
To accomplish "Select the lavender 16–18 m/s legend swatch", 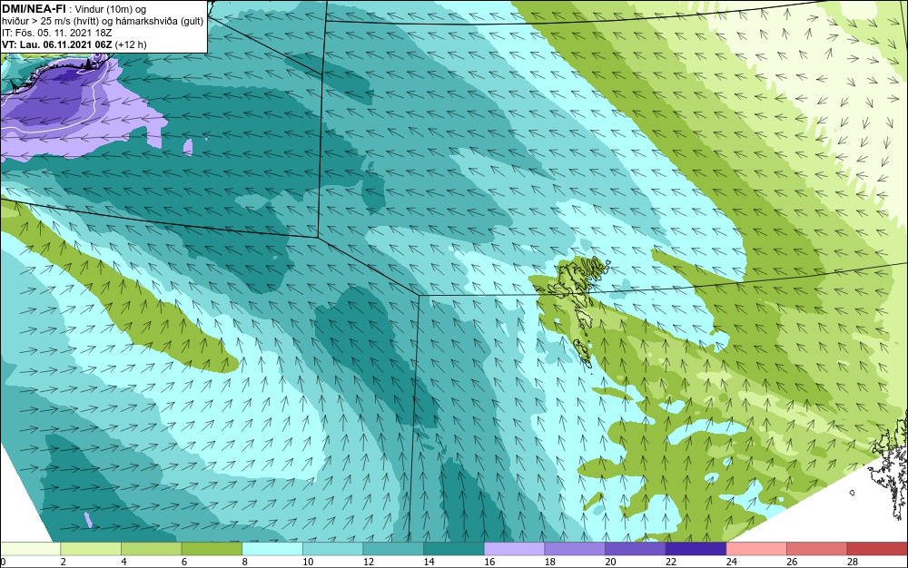I will click(x=514, y=549).
